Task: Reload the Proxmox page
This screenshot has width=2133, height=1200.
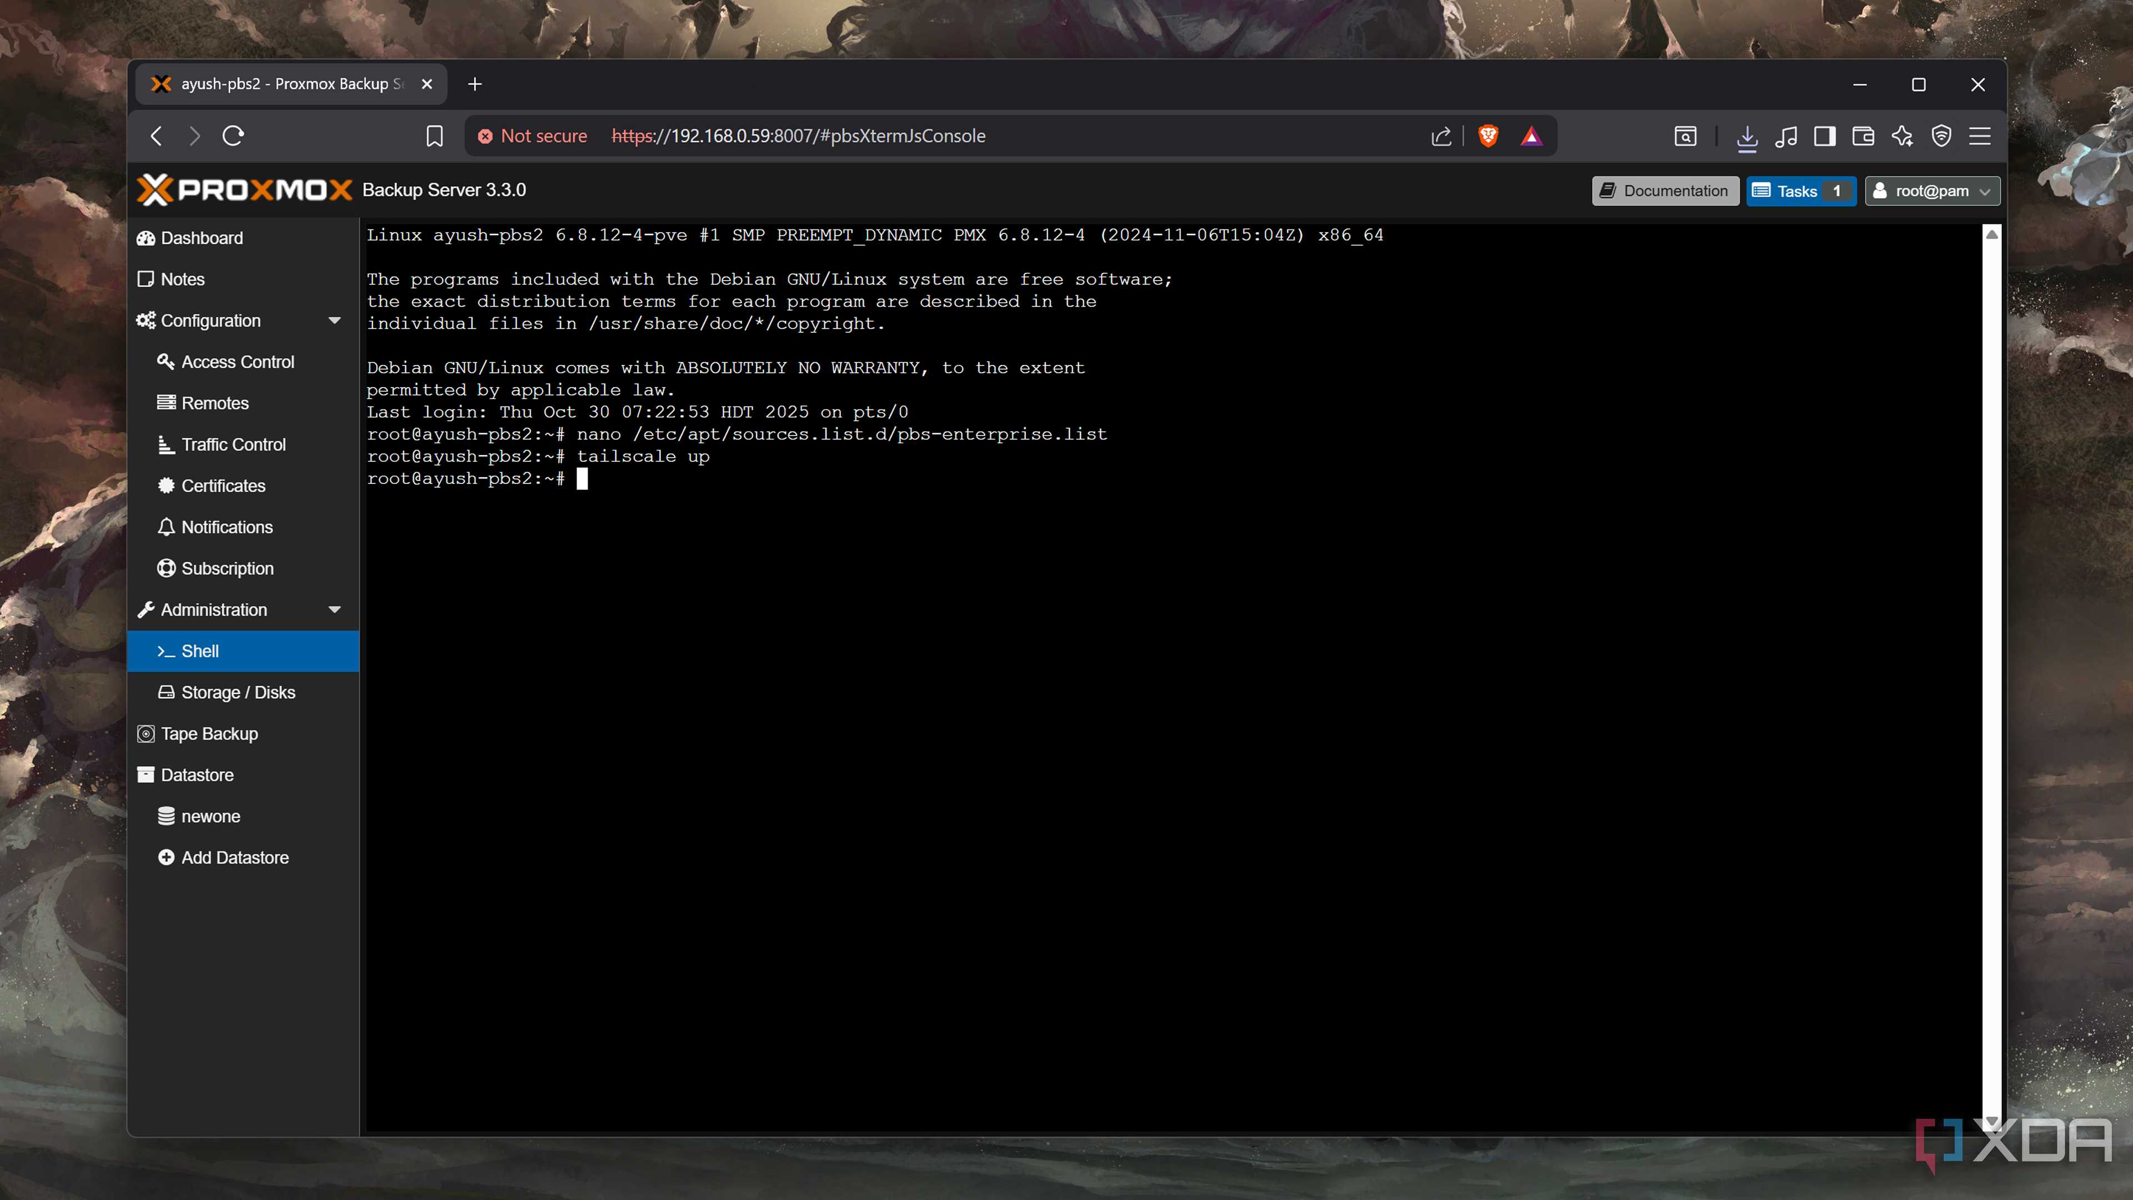Action: (233, 136)
